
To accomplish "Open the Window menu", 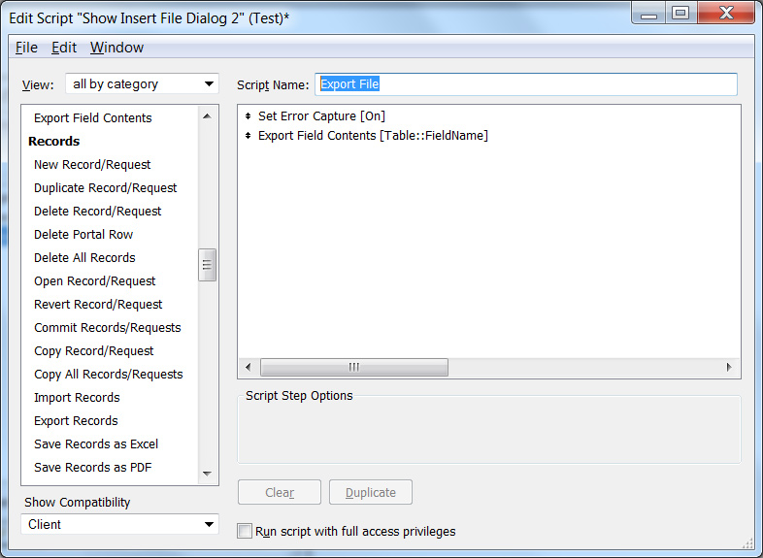I will [x=116, y=48].
